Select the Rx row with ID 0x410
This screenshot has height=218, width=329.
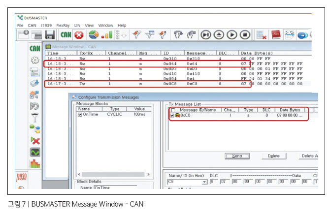178,74
